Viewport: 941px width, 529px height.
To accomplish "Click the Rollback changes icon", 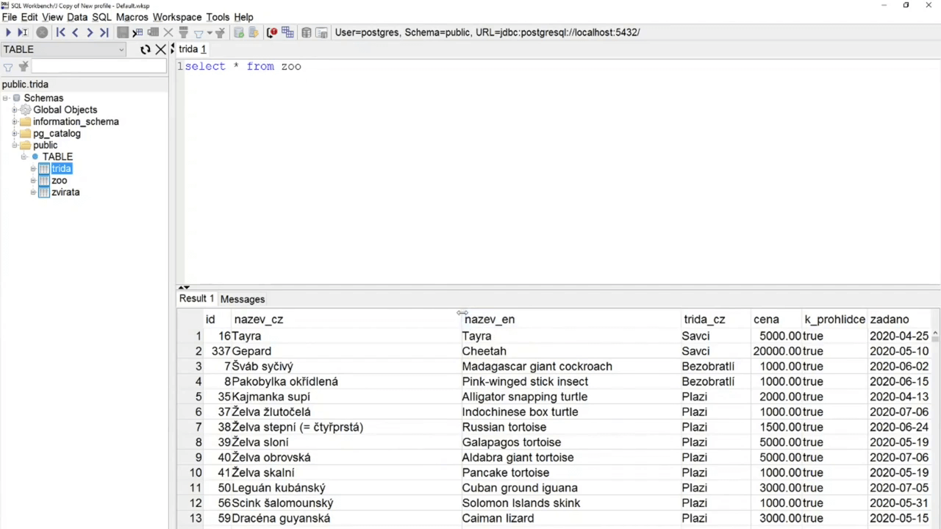I will click(254, 32).
